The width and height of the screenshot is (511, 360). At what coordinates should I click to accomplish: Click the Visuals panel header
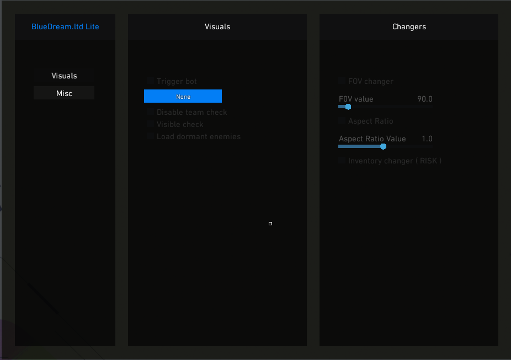217,27
